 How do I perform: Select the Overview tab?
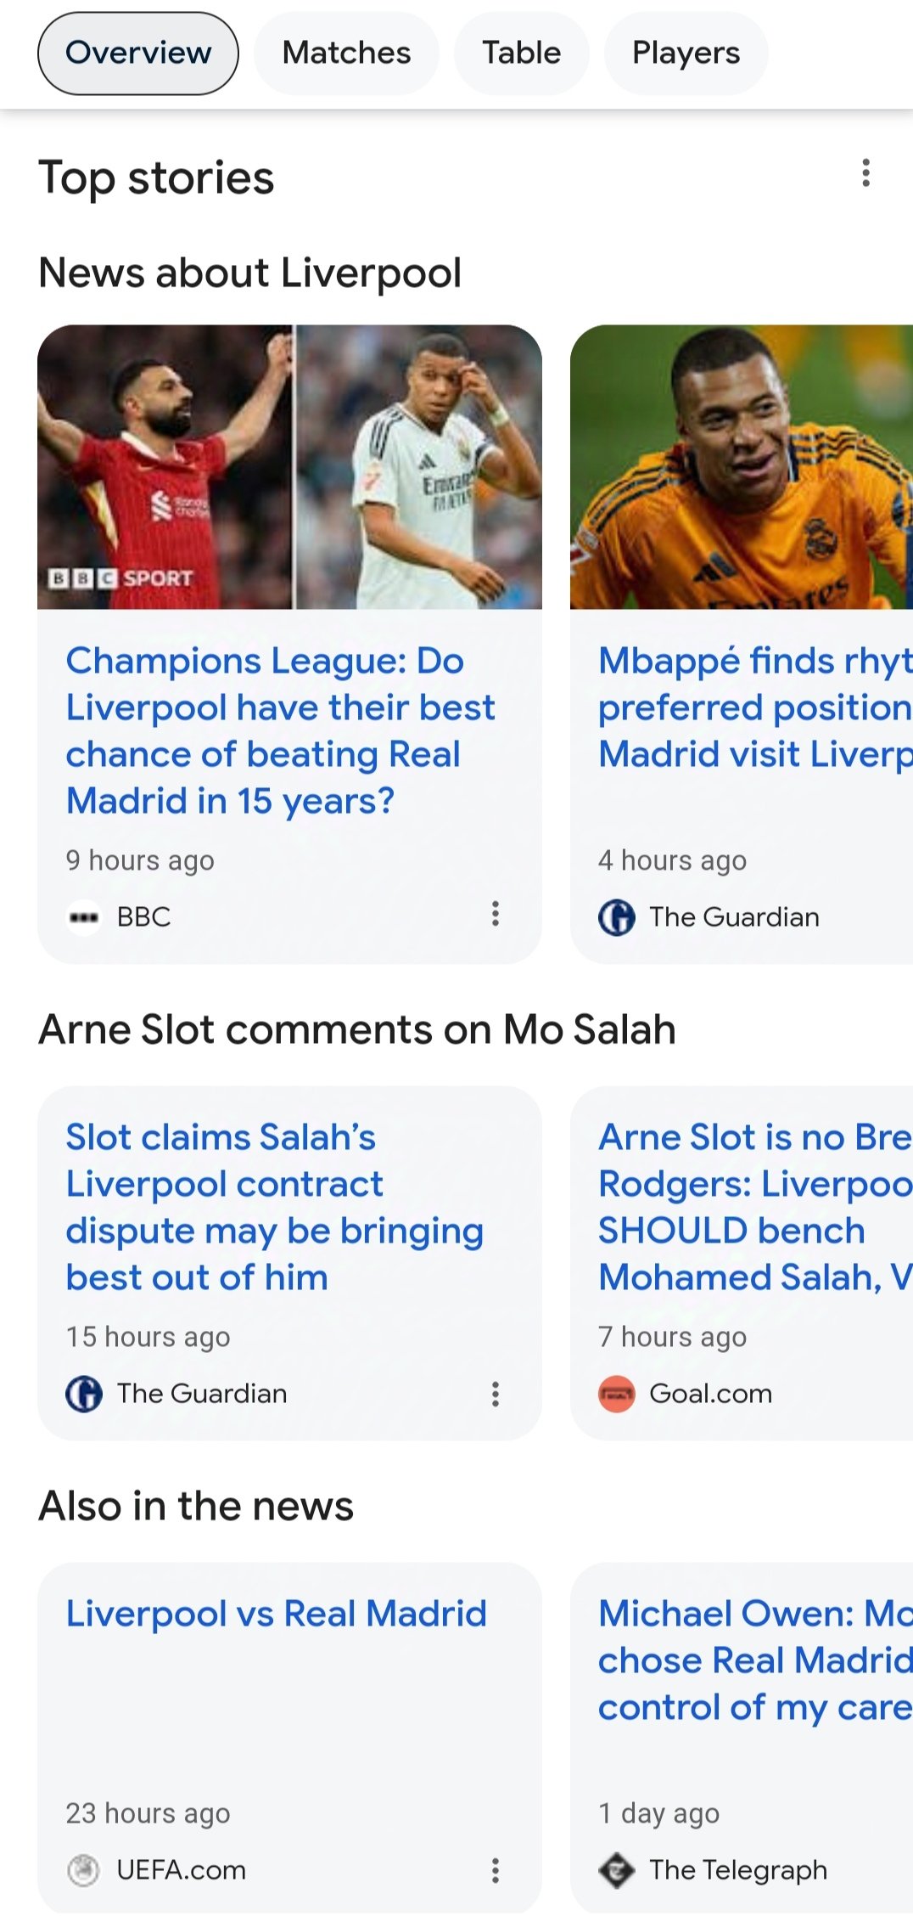pos(138,53)
